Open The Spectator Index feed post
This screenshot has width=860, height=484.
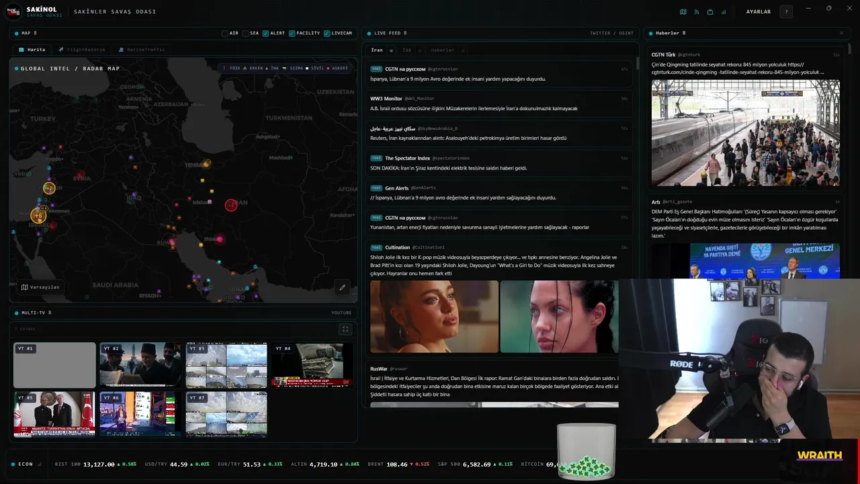(x=499, y=163)
